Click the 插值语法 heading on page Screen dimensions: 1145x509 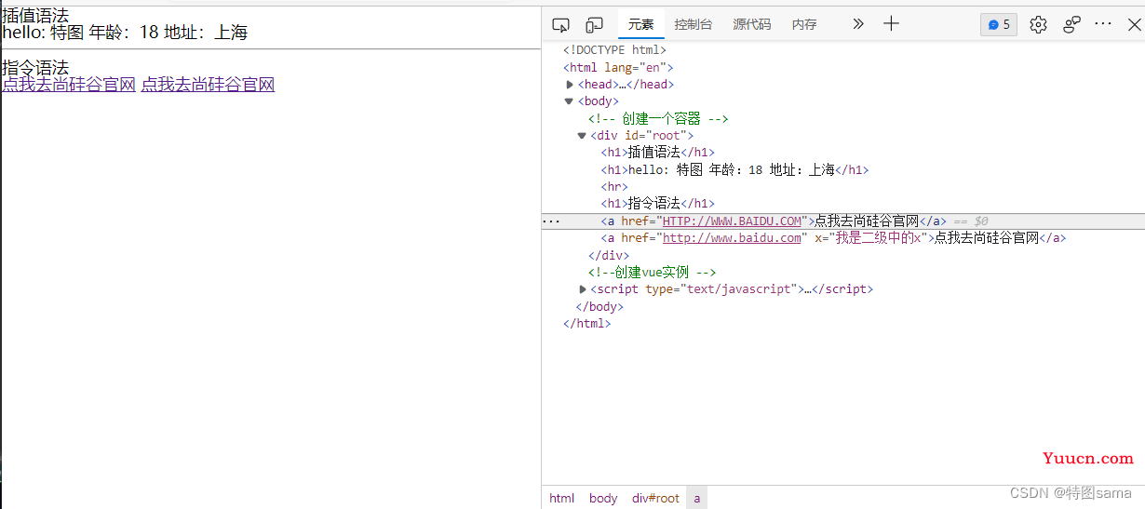coord(35,16)
